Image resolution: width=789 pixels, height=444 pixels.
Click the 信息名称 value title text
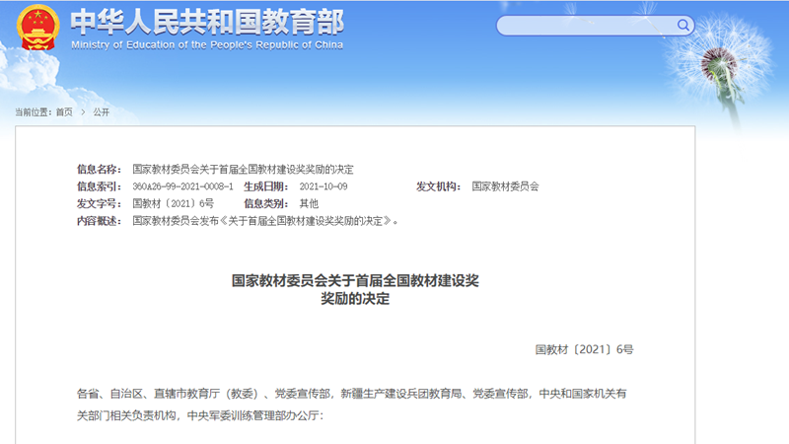coord(243,169)
